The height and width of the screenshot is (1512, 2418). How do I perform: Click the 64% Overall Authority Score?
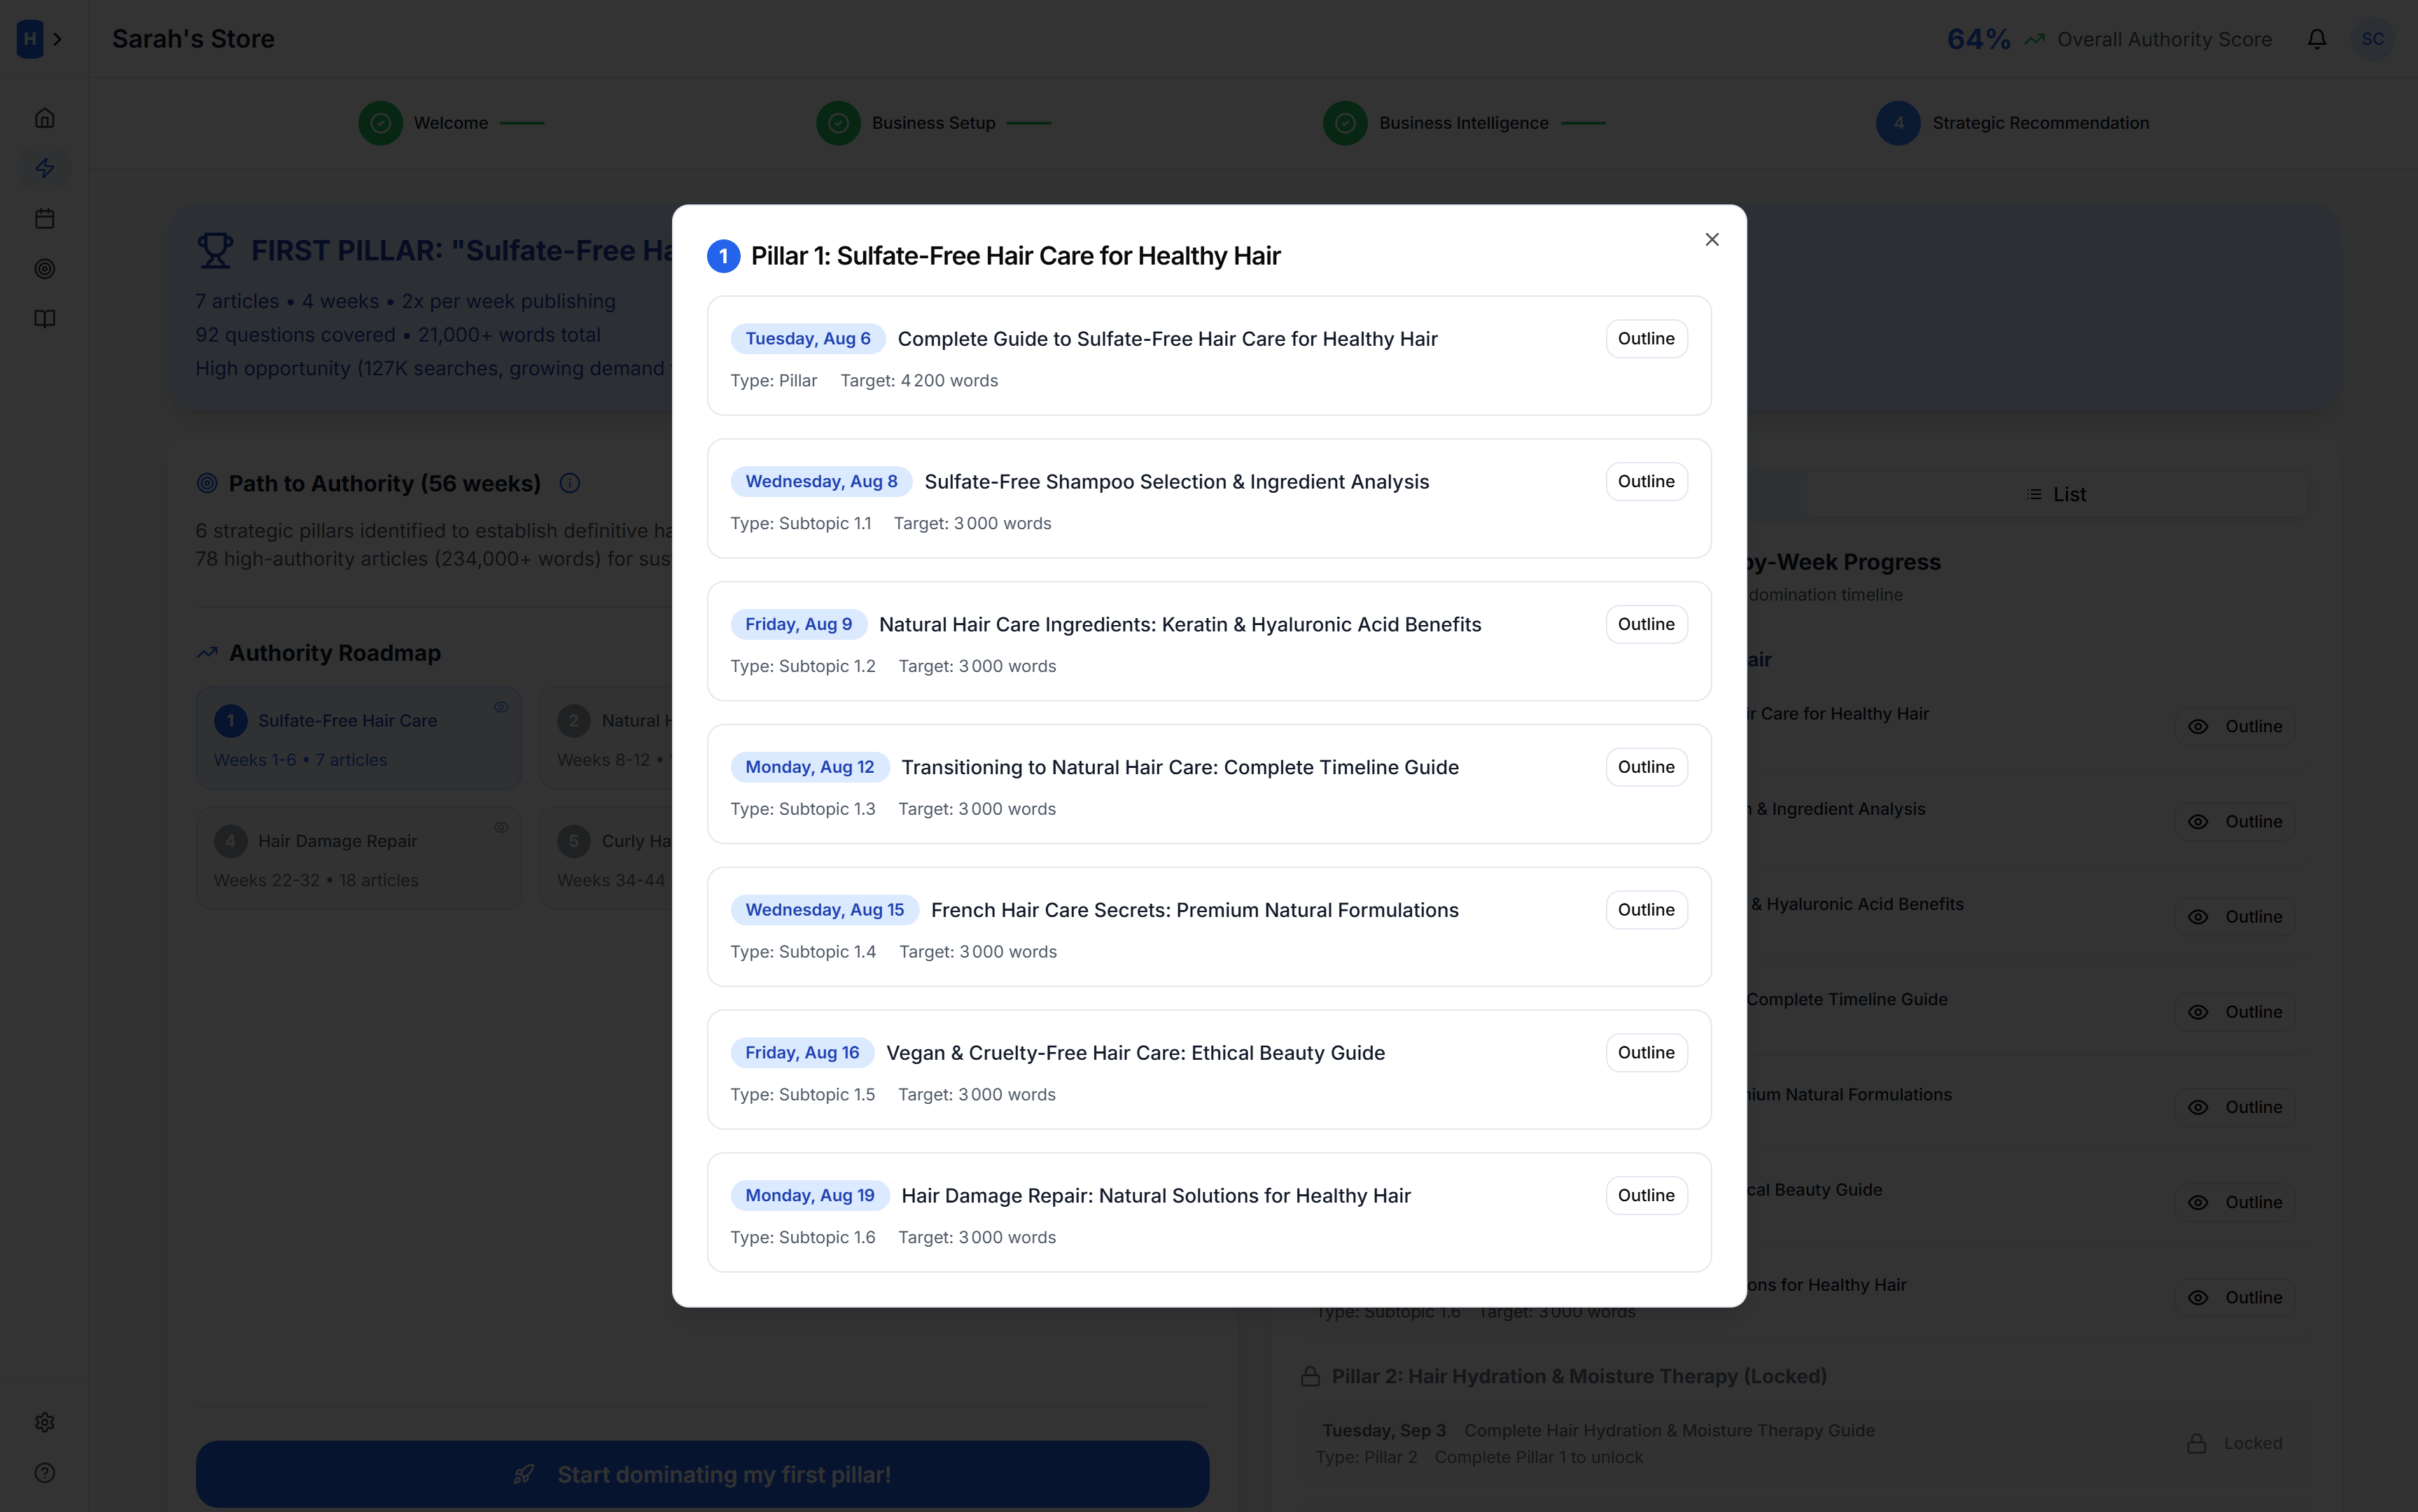[2109, 39]
